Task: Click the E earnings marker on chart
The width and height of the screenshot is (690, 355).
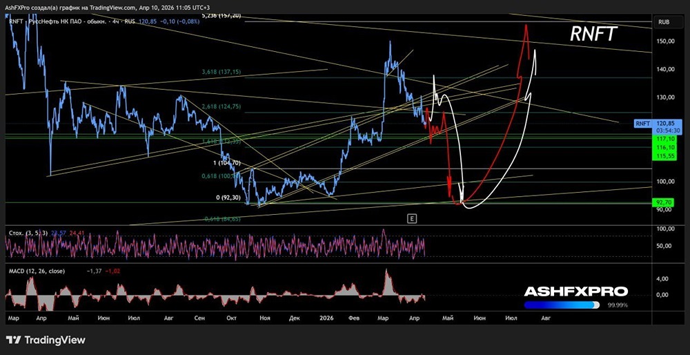Action: pyautogui.click(x=411, y=218)
